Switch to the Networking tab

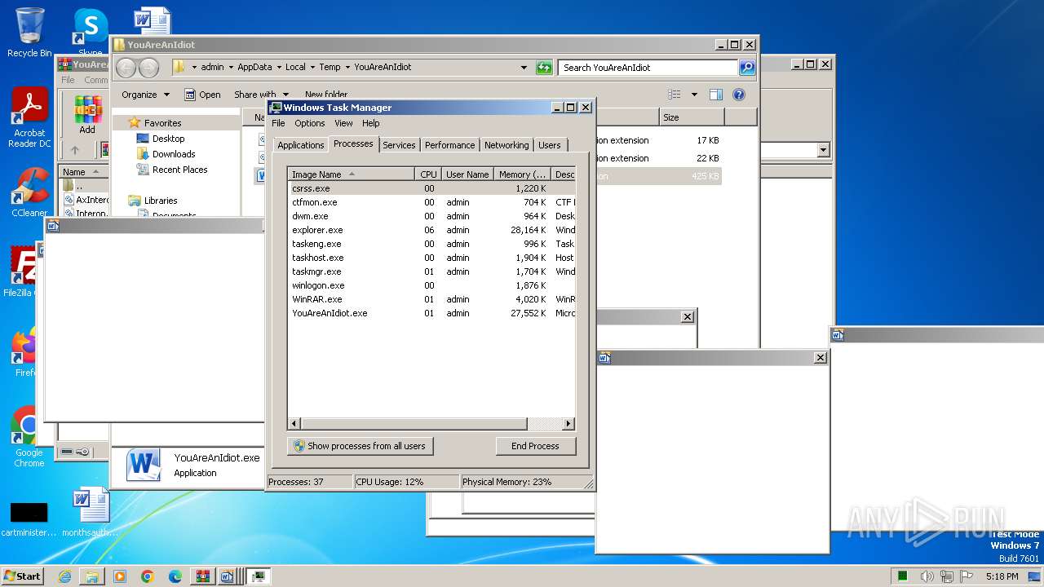coord(507,145)
